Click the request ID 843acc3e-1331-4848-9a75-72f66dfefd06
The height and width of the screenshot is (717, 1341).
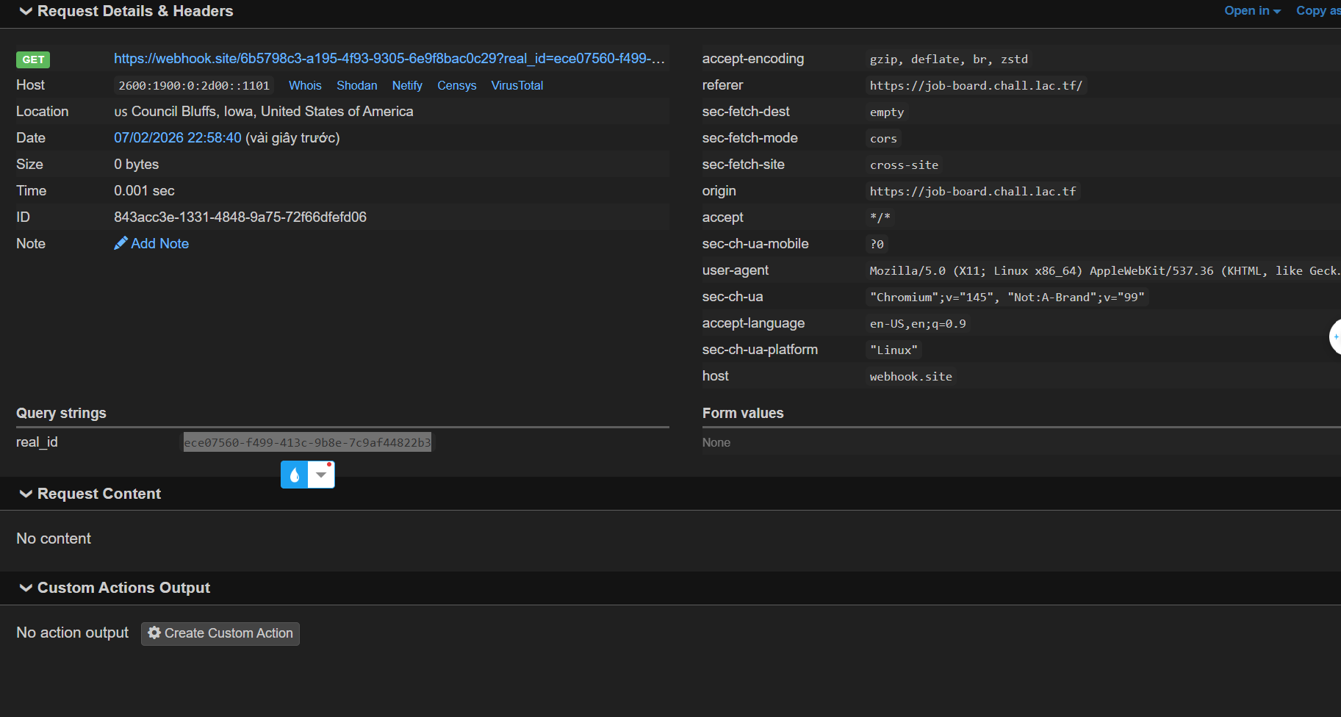240,217
